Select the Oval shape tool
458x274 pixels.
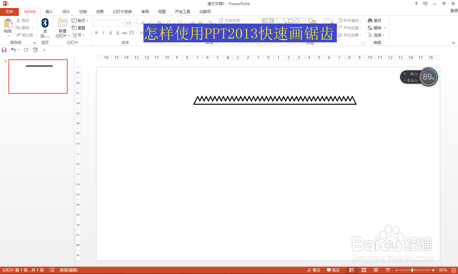[x=297, y=21]
